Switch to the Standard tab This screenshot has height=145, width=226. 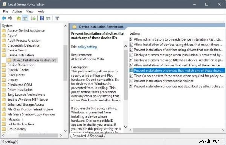96,136
